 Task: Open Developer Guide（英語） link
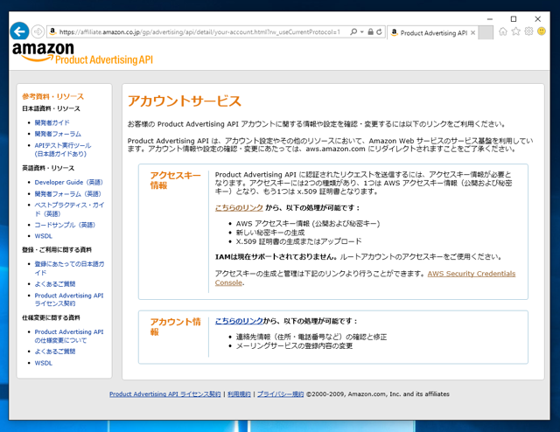tap(68, 182)
